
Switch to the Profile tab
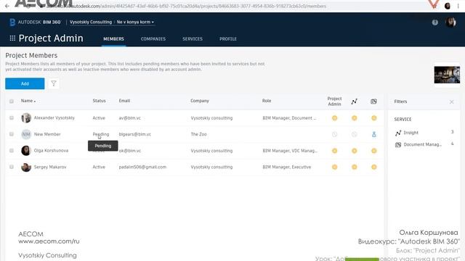click(x=228, y=38)
